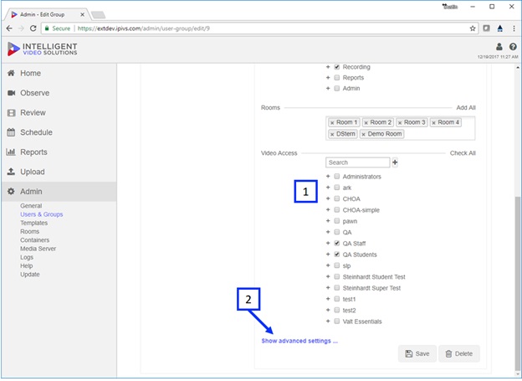Check the Admin permission checkbox
The height and width of the screenshot is (381, 522).
tap(337, 88)
